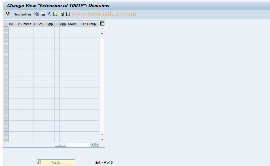Click EOY Group column header
Viewport: 270px width, 166px height.
coord(89,24)
